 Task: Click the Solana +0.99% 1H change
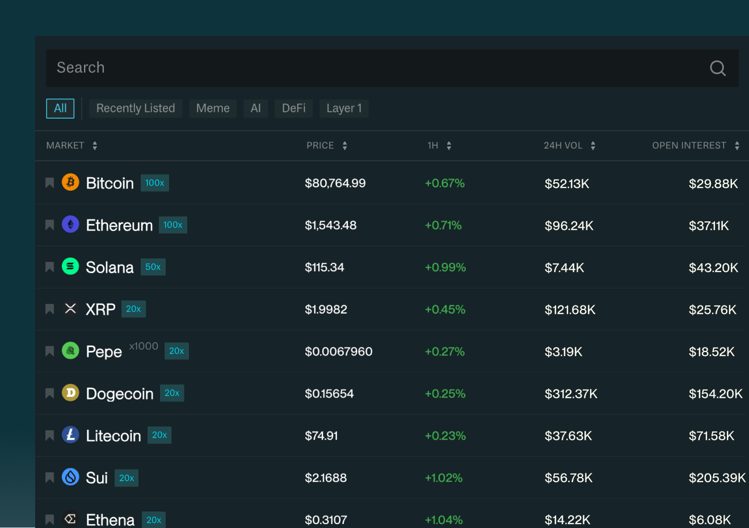[445, 267]
